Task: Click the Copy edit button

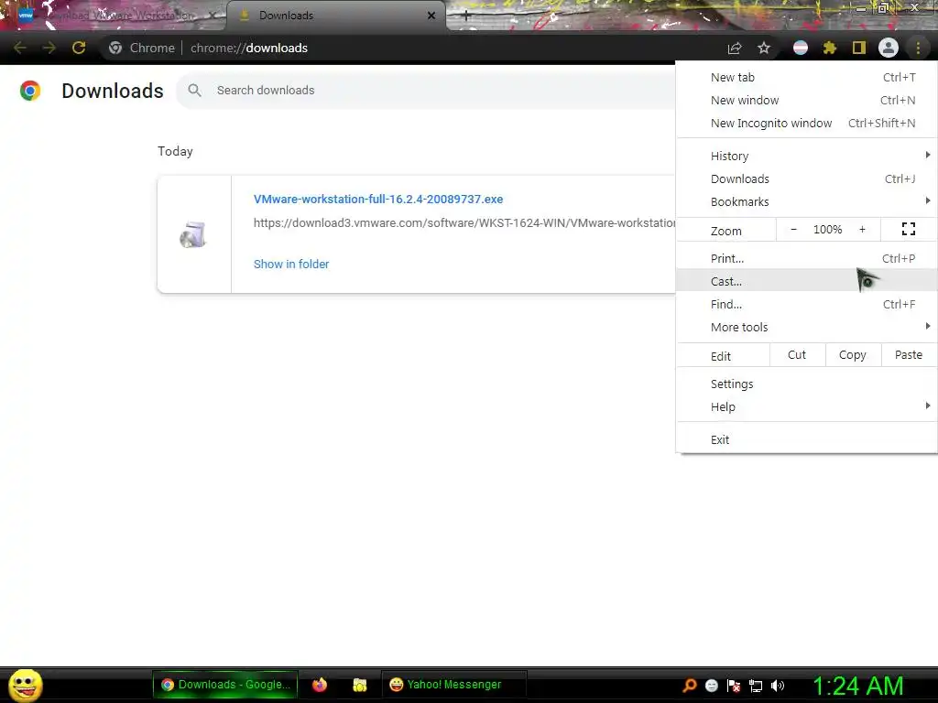Action: [853, 355]
